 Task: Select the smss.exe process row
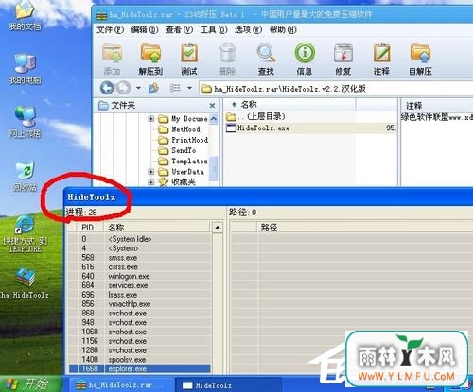(x=140, y=258)
